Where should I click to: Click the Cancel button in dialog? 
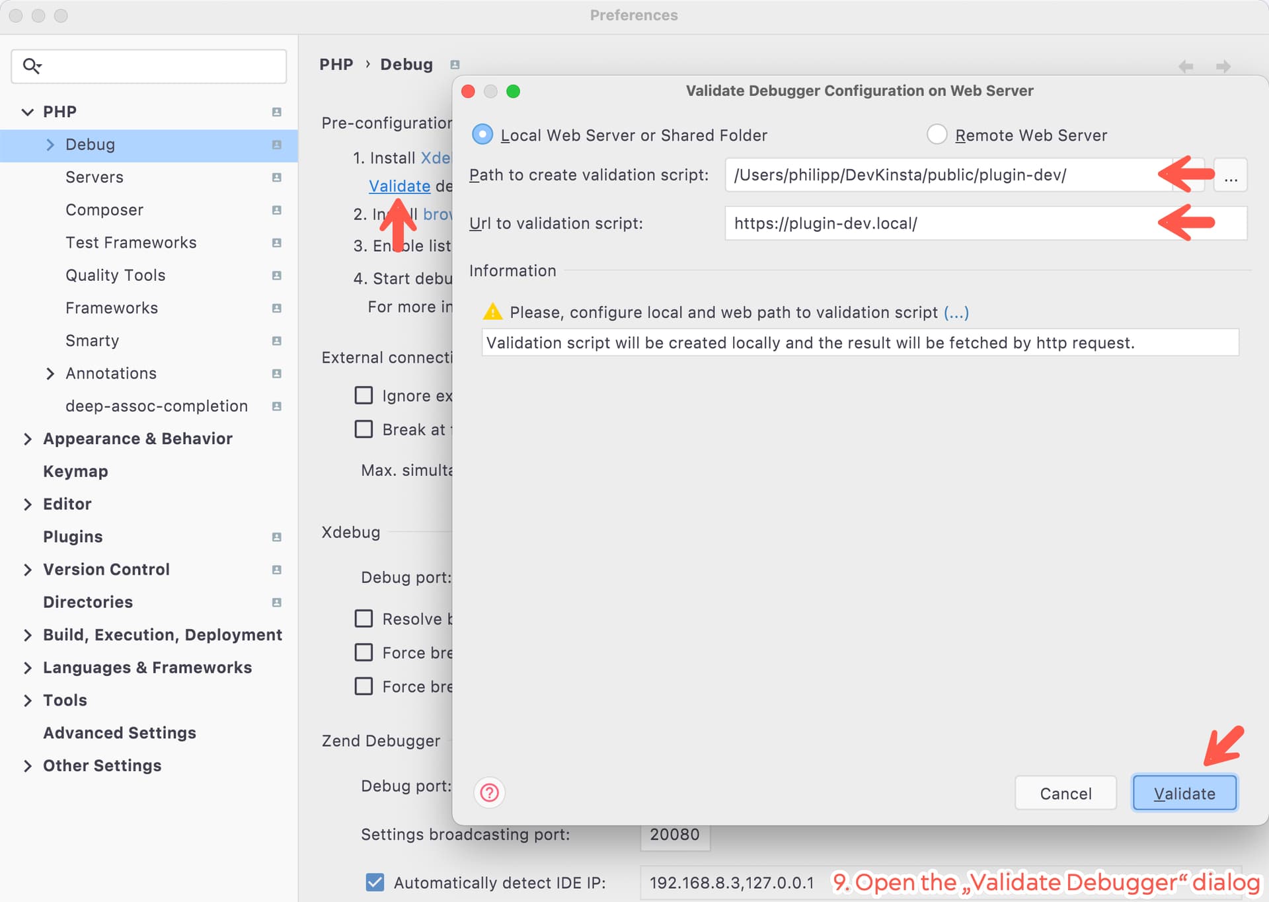coord(1065,793)
